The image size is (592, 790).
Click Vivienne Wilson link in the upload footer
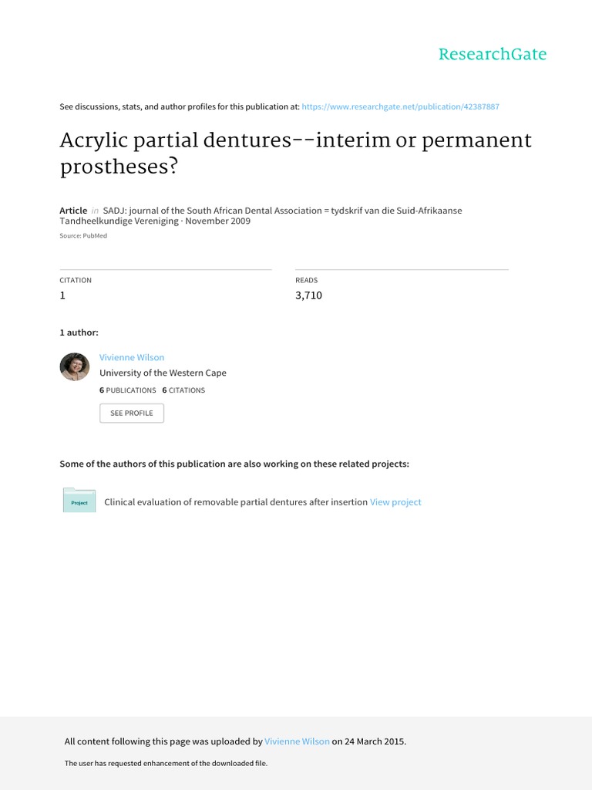click(297, 741)
